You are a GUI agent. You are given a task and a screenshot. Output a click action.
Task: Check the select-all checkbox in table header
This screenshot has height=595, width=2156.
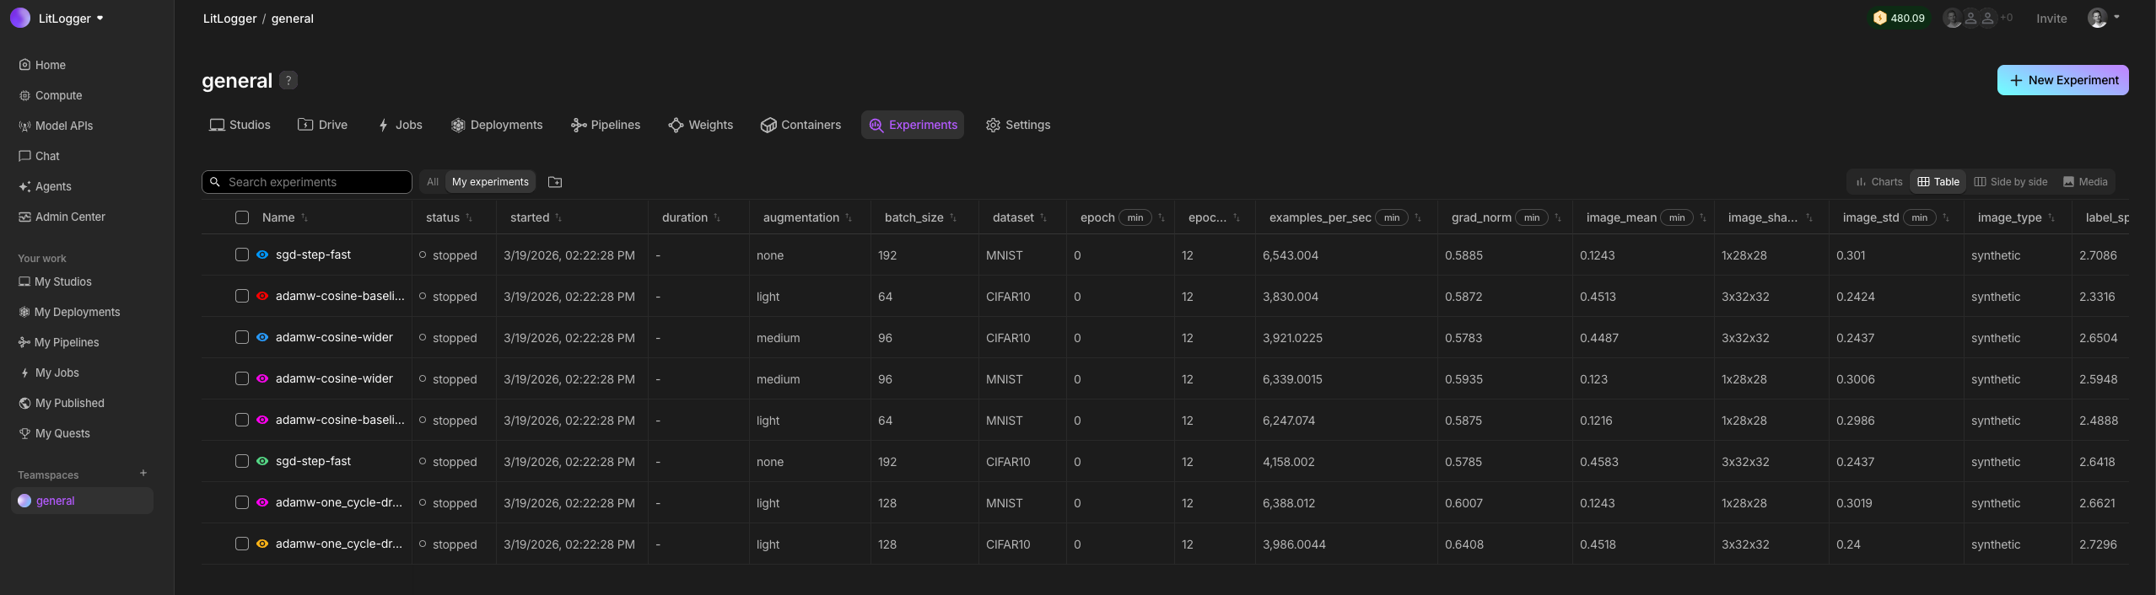tap(242, 217)
